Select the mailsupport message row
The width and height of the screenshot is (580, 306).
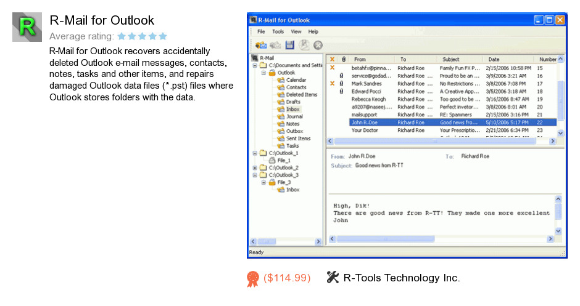tap(442, 115)
